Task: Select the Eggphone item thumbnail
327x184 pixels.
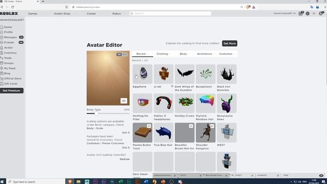Action: 143,74
